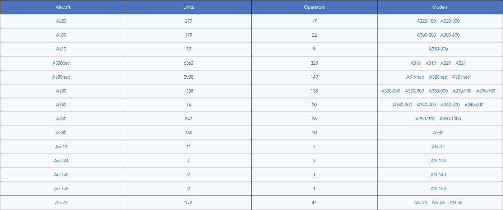Open the A220 aircraft link

[61, 21]
